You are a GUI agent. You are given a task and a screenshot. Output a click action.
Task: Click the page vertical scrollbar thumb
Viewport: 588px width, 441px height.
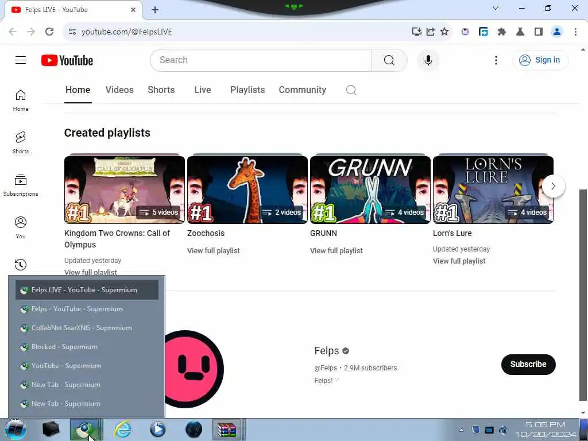(x=583, y=295)
